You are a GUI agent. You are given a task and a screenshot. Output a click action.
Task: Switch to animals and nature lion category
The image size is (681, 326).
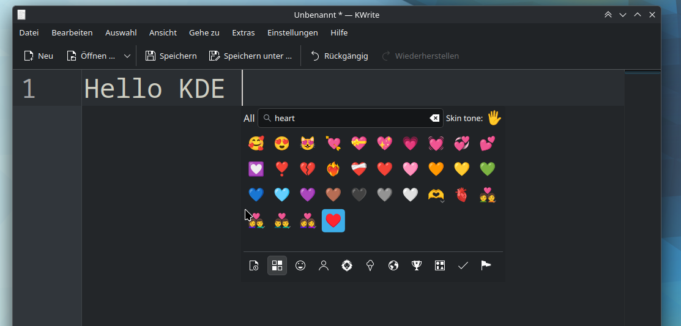(346, 265)
